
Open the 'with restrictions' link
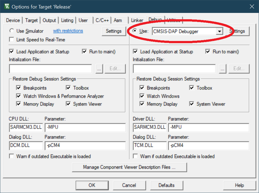click(68, 31)
